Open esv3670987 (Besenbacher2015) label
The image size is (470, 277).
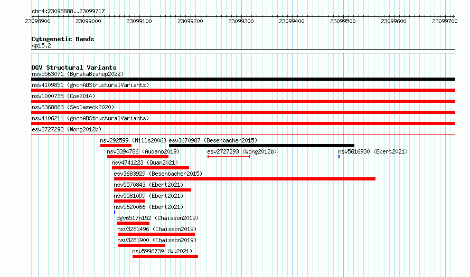(x=213, y=140)
